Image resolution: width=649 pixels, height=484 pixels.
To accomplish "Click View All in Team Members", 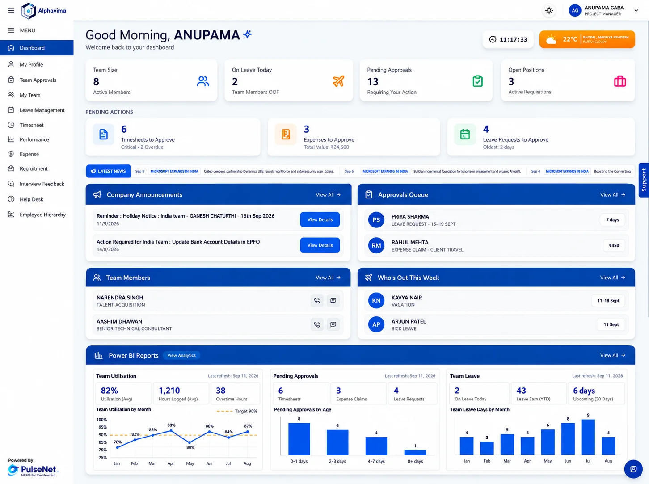I will point(328,278).
